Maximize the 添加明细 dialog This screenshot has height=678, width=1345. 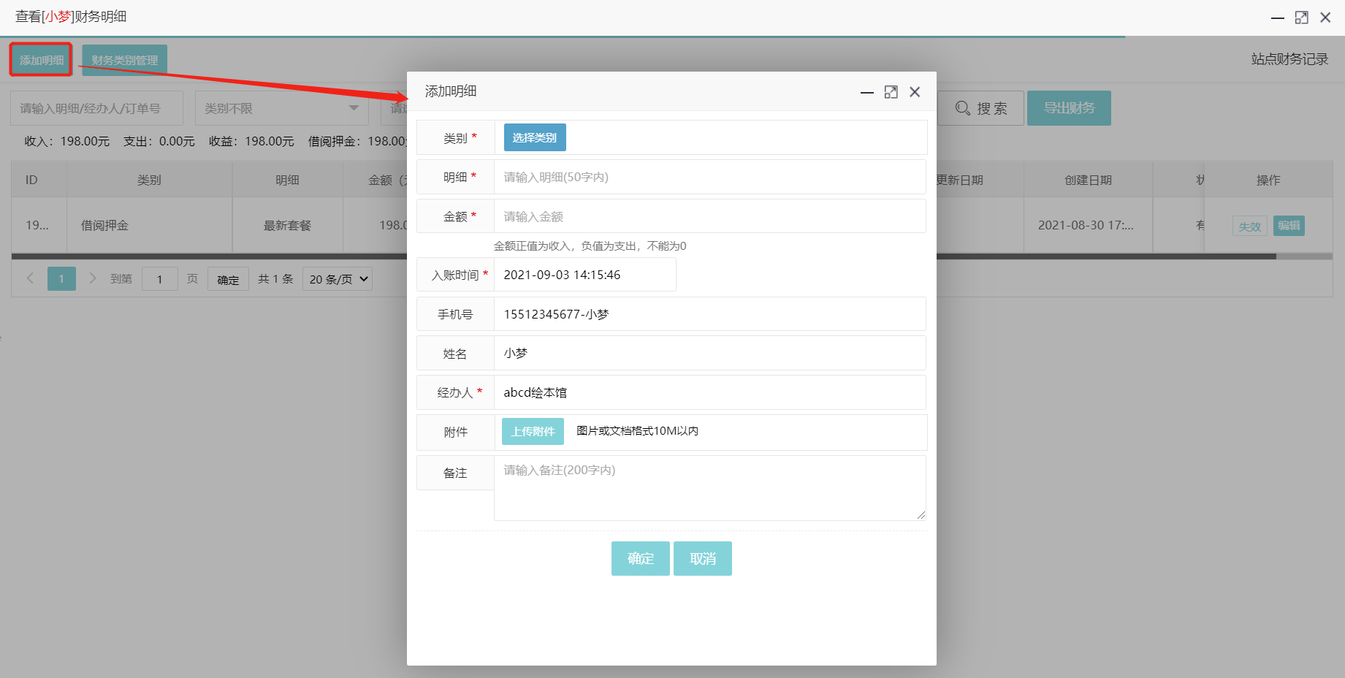pos(891,92)
